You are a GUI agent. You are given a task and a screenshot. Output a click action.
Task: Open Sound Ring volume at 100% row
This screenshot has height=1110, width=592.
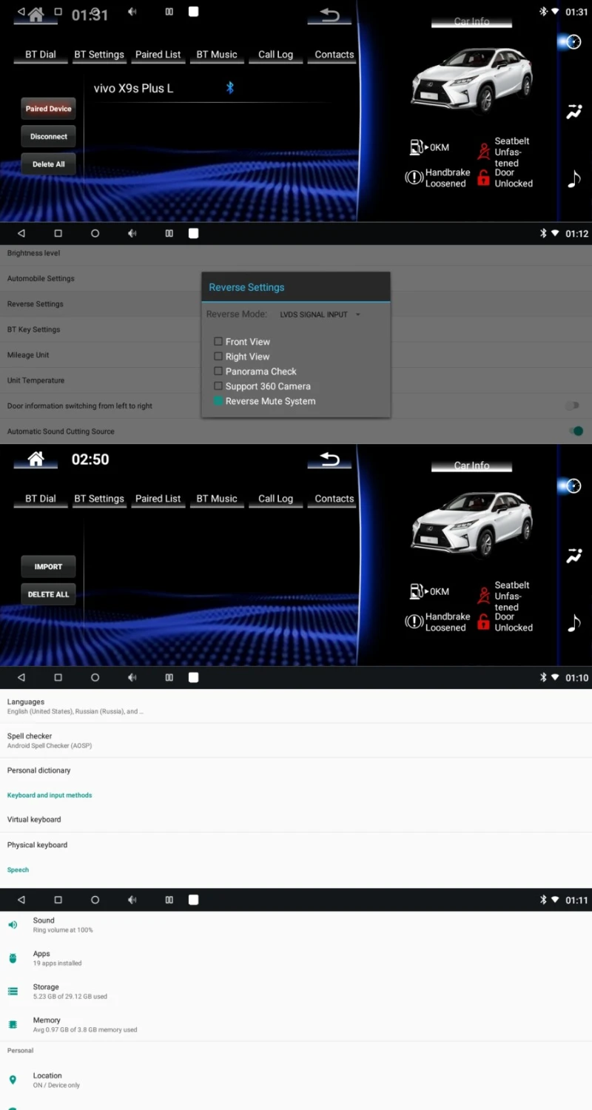296,925
